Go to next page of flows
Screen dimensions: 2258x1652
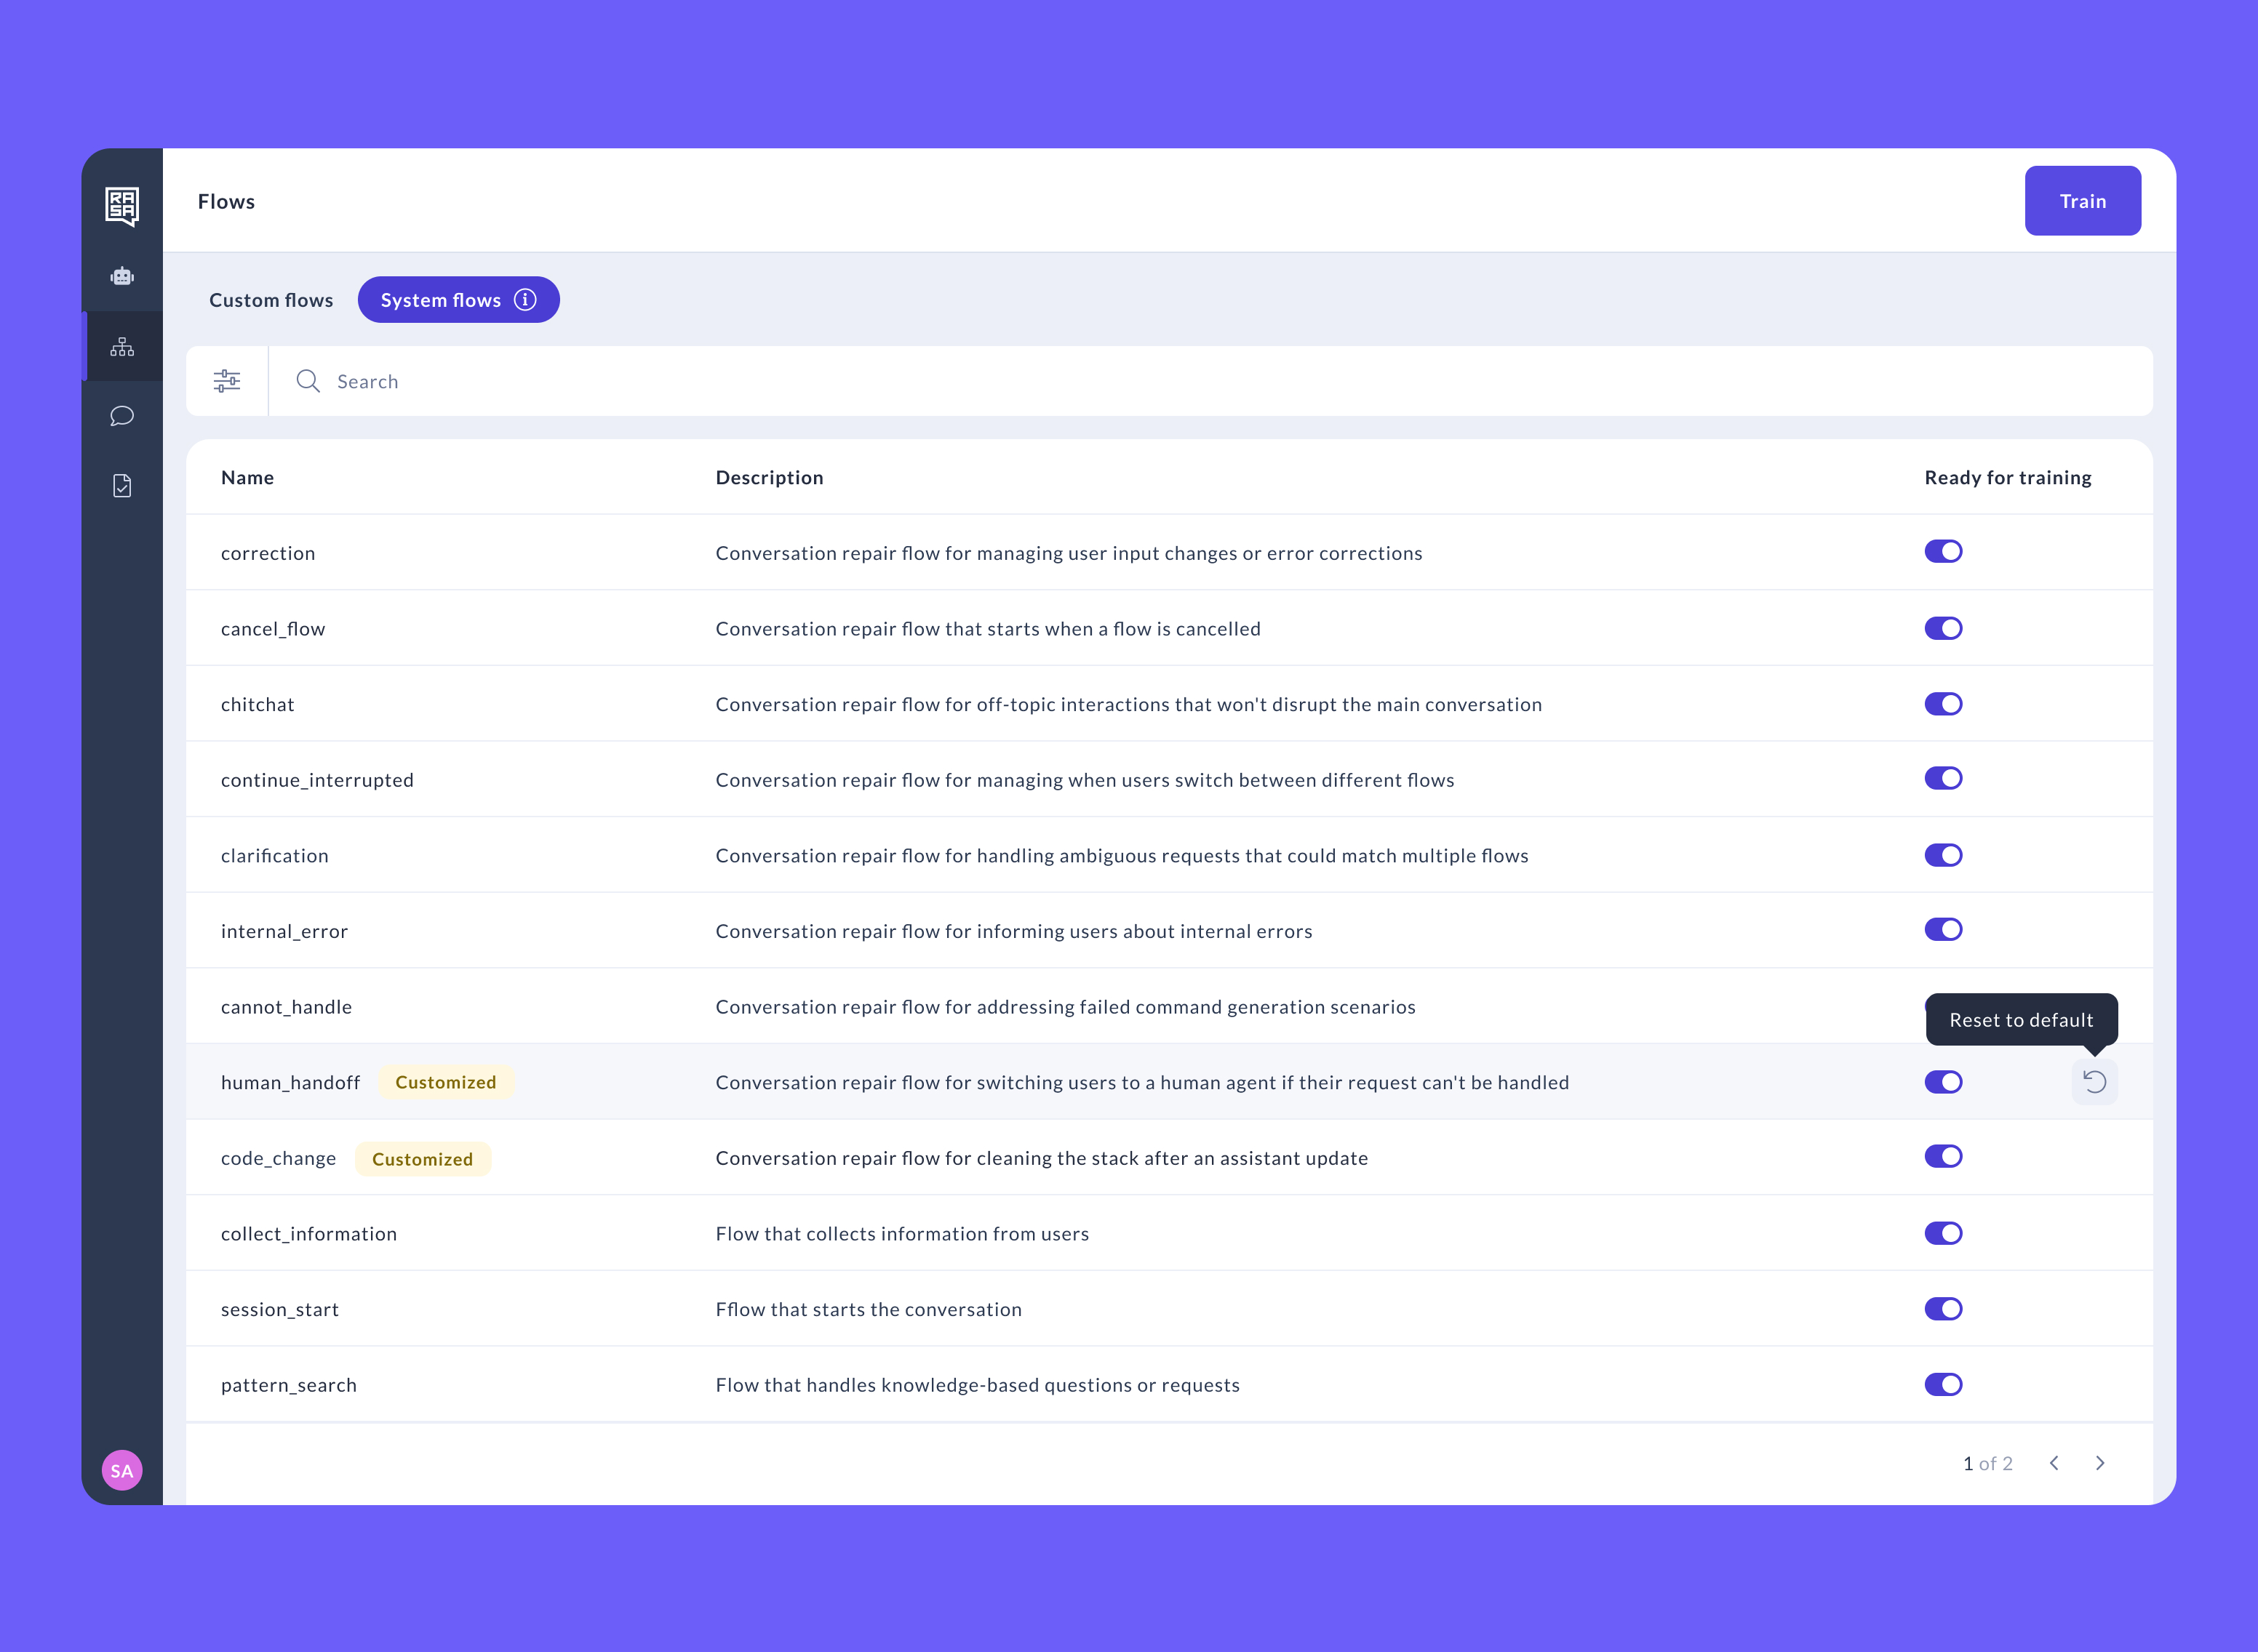point(2100,1463)
